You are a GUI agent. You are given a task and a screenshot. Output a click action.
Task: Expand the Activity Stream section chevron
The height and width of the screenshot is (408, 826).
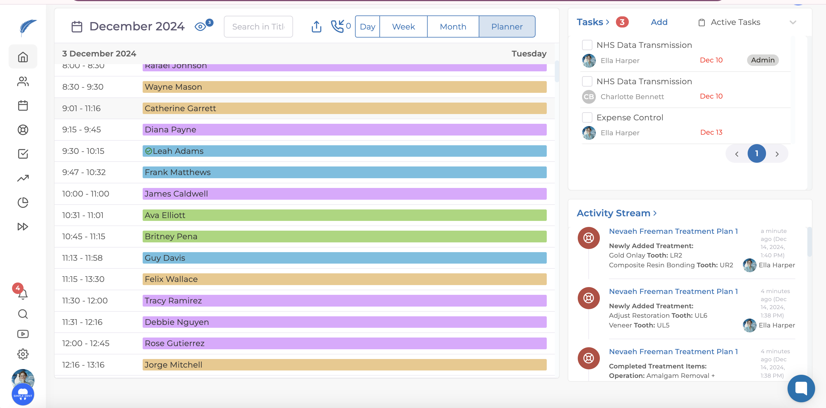click(x=655, y=213)
